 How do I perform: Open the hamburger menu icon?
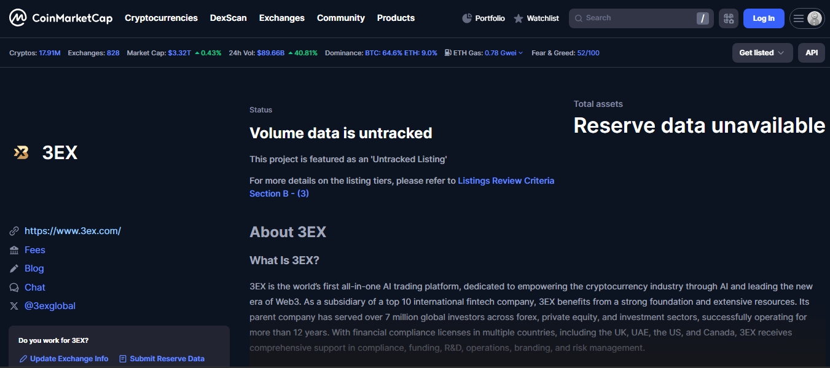pos(799,18)
